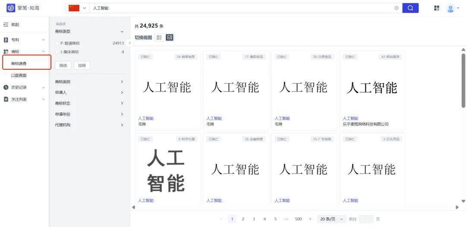Viewport: 466px width, 227px height.
Task: Click applicant 乐平麦格网络科技有限公司
Action: click(x=366, y=124)
